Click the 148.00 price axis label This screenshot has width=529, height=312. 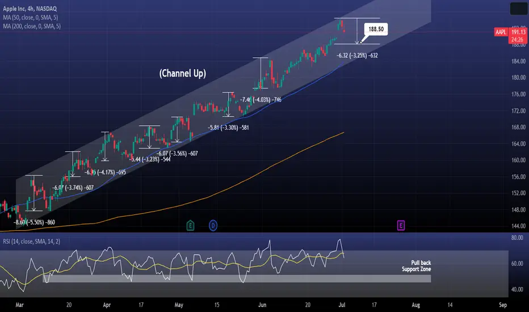(x=519, y=210)
